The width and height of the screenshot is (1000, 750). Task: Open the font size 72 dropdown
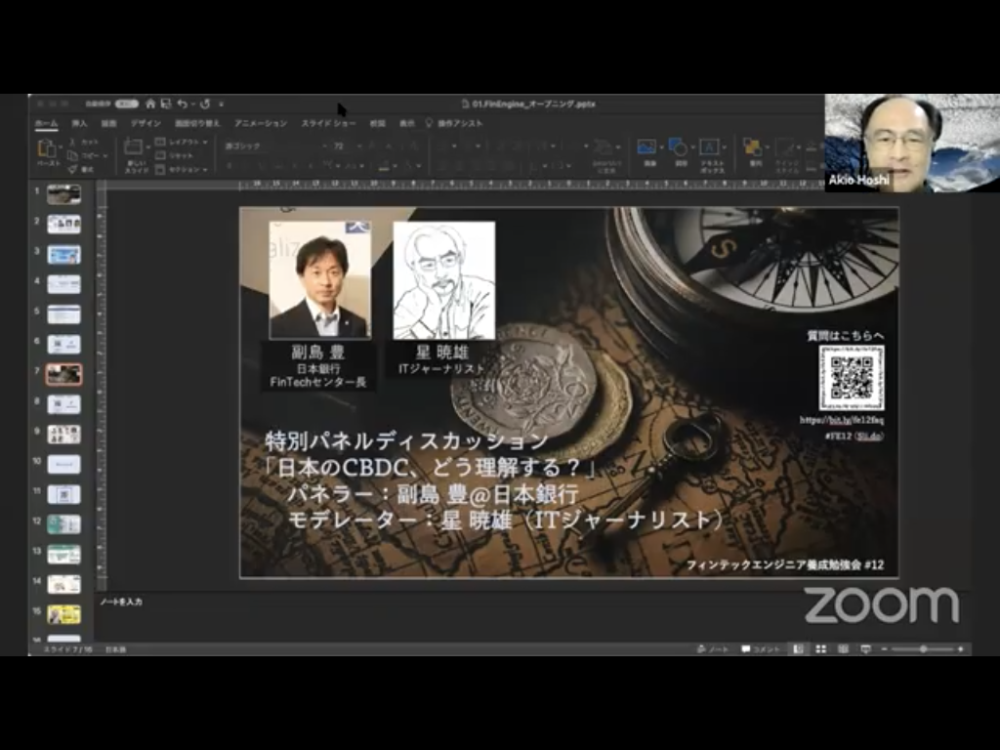pyautogui.click(x=359, y=146)
